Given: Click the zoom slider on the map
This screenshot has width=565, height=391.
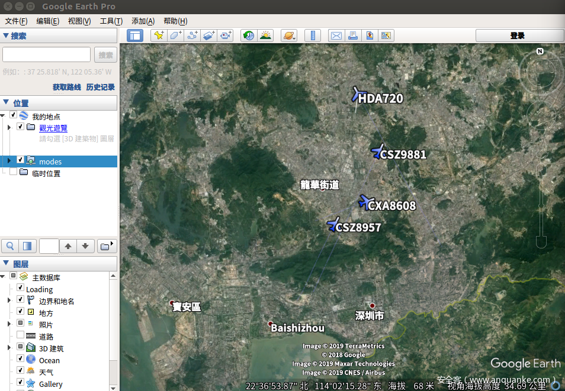Looking at the screenshot, I should [x=541, y=205].
